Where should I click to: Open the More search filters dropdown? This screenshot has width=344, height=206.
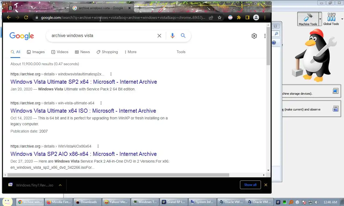[131, 52]
